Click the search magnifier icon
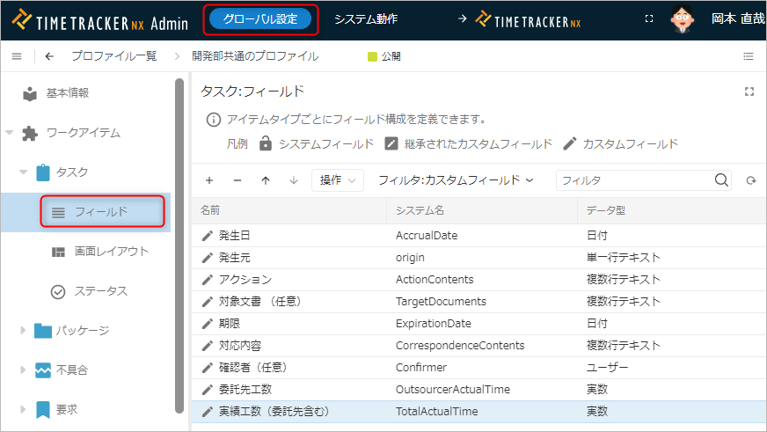This screenshot has height=432, width=767. pos(721,180)
